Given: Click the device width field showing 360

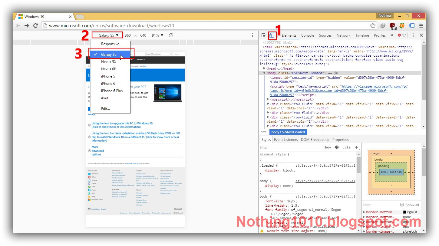Looking at the screenshot, I should coord(128,35).
